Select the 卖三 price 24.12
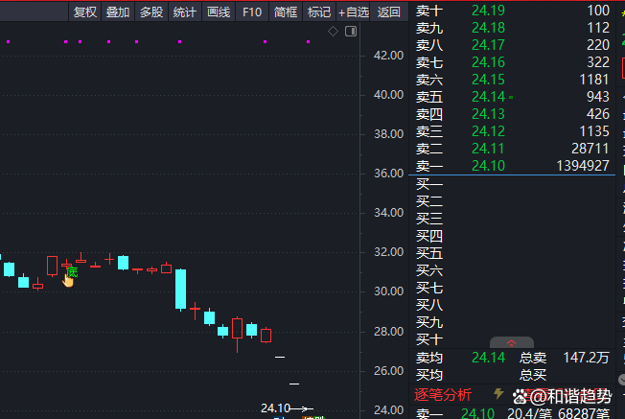This screenshot has width=625, height=419. [488, 131]
